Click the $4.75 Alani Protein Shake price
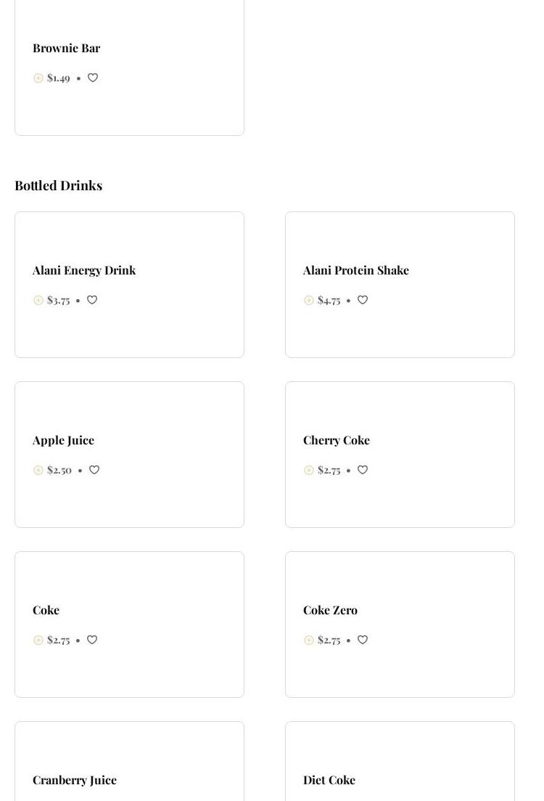 pyautogui.click(x=329, y=300)
